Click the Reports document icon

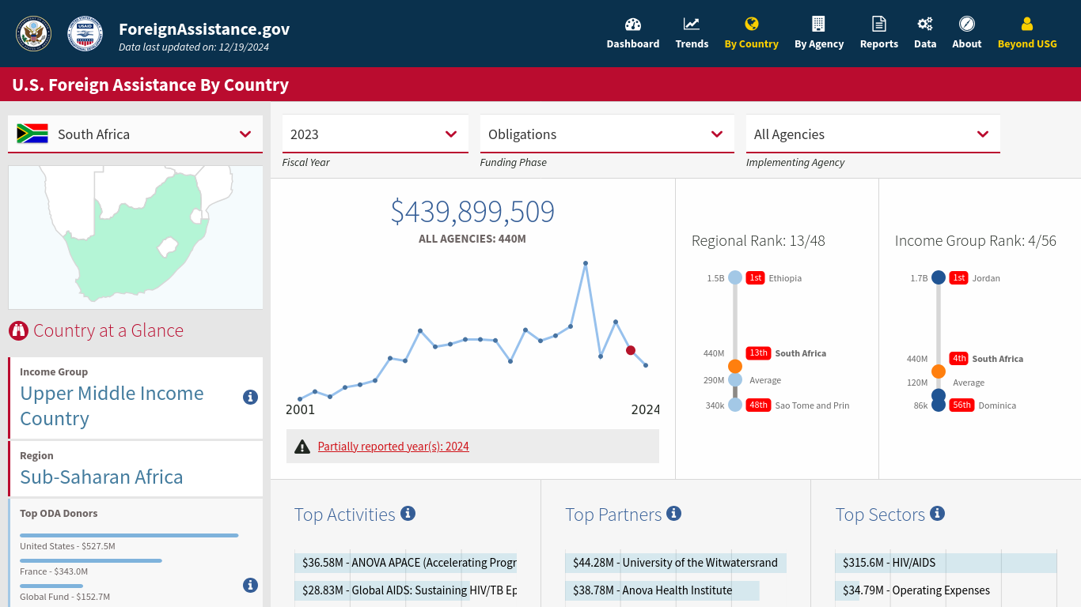pos(879,24)
